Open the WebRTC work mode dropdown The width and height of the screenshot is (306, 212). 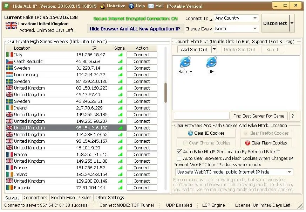(x=234, y=172)
